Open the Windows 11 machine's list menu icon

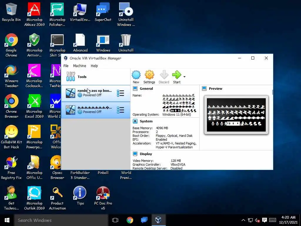[x=121, y=110]
